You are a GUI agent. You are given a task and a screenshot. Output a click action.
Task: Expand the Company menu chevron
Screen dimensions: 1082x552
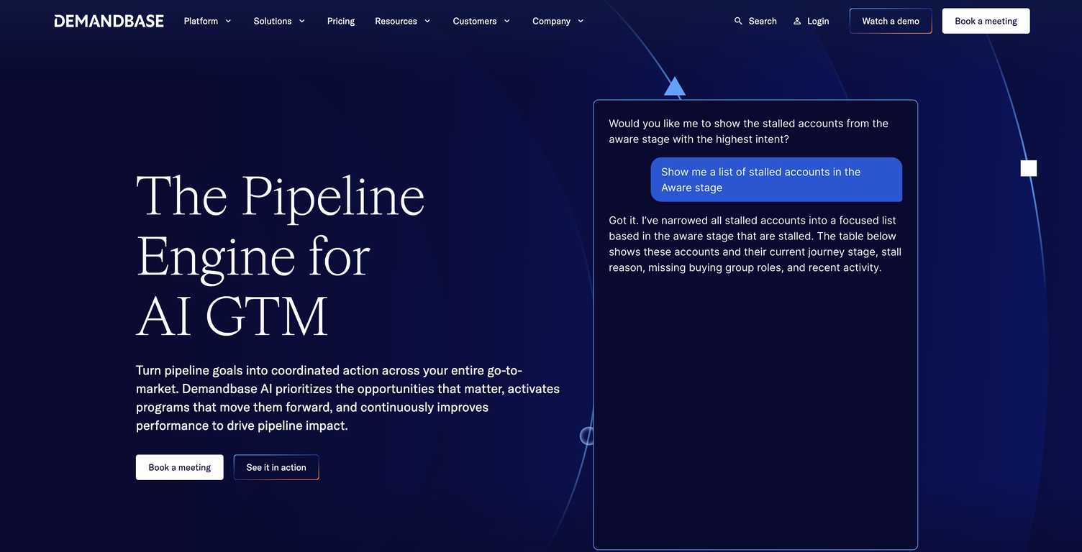(x=581, y=21)
